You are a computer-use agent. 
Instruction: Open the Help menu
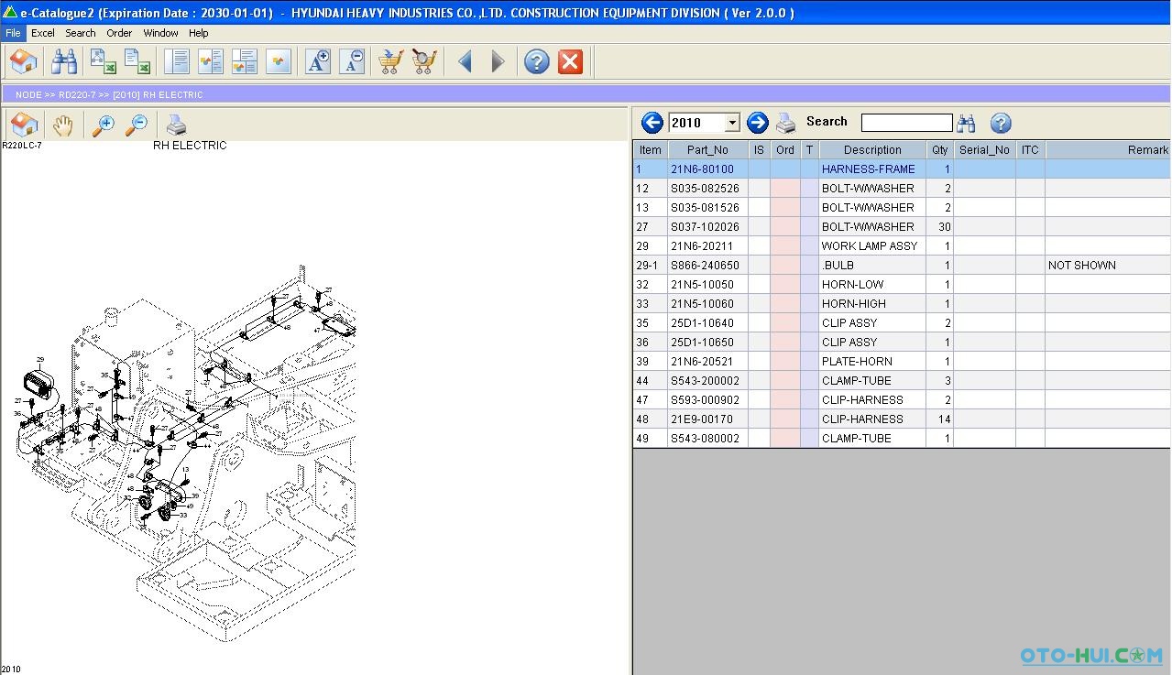[x=199, y=33]
